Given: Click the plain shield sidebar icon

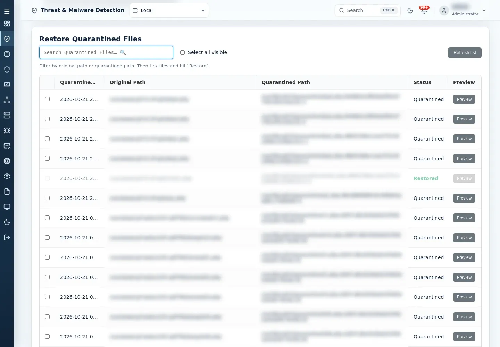Looking at the screenshot, I should point(7,69).
